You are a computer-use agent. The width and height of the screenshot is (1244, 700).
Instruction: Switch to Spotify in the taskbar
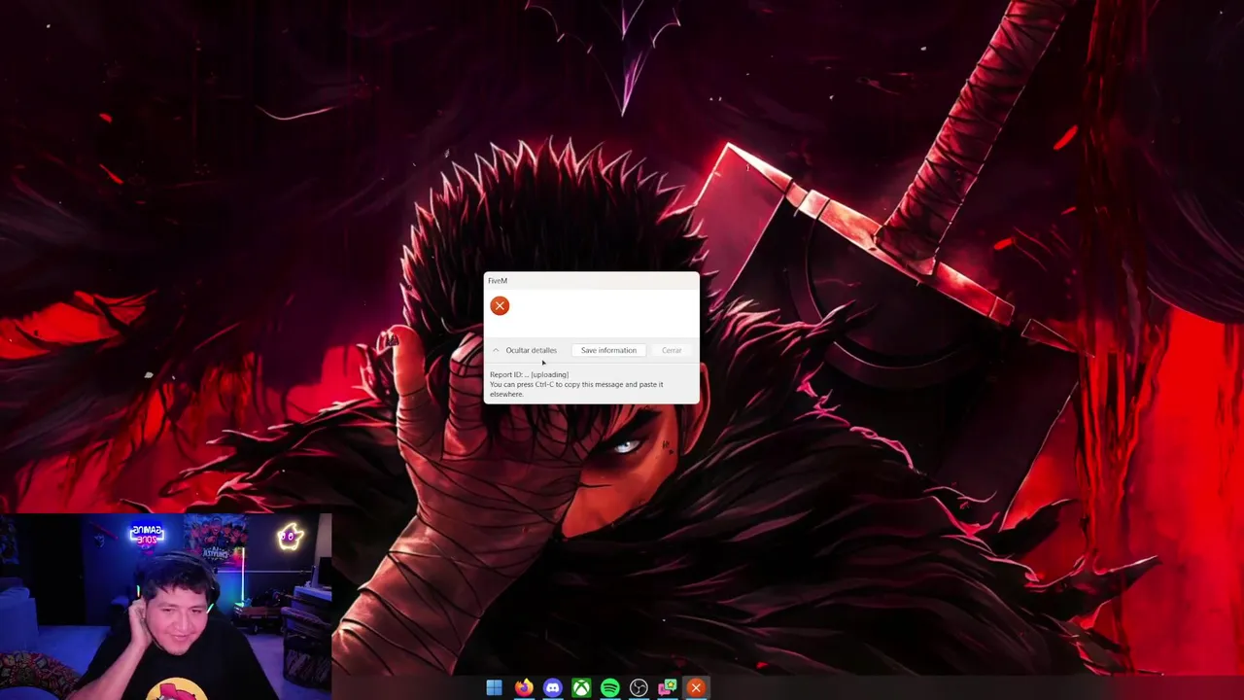609,688
